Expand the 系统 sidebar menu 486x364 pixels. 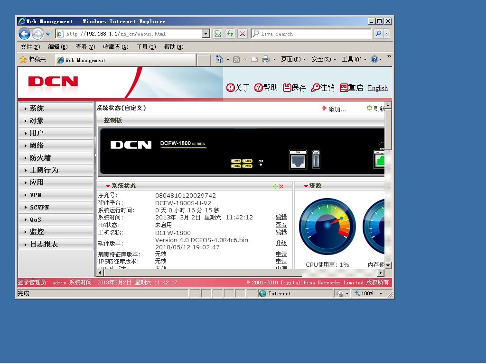[x=56, y=109]
